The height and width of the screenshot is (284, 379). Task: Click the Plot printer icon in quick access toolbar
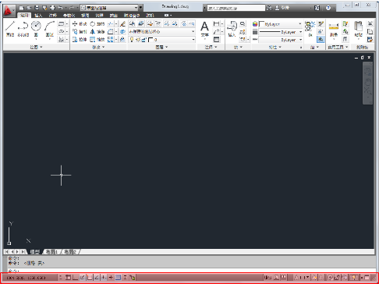click(52, 8)
